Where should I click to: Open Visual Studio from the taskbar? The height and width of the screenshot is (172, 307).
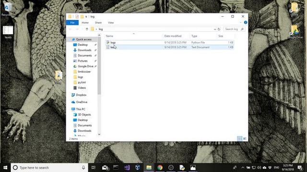[127, 168]
